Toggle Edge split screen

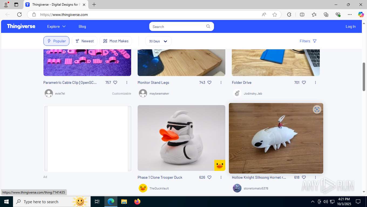[302, 15]
